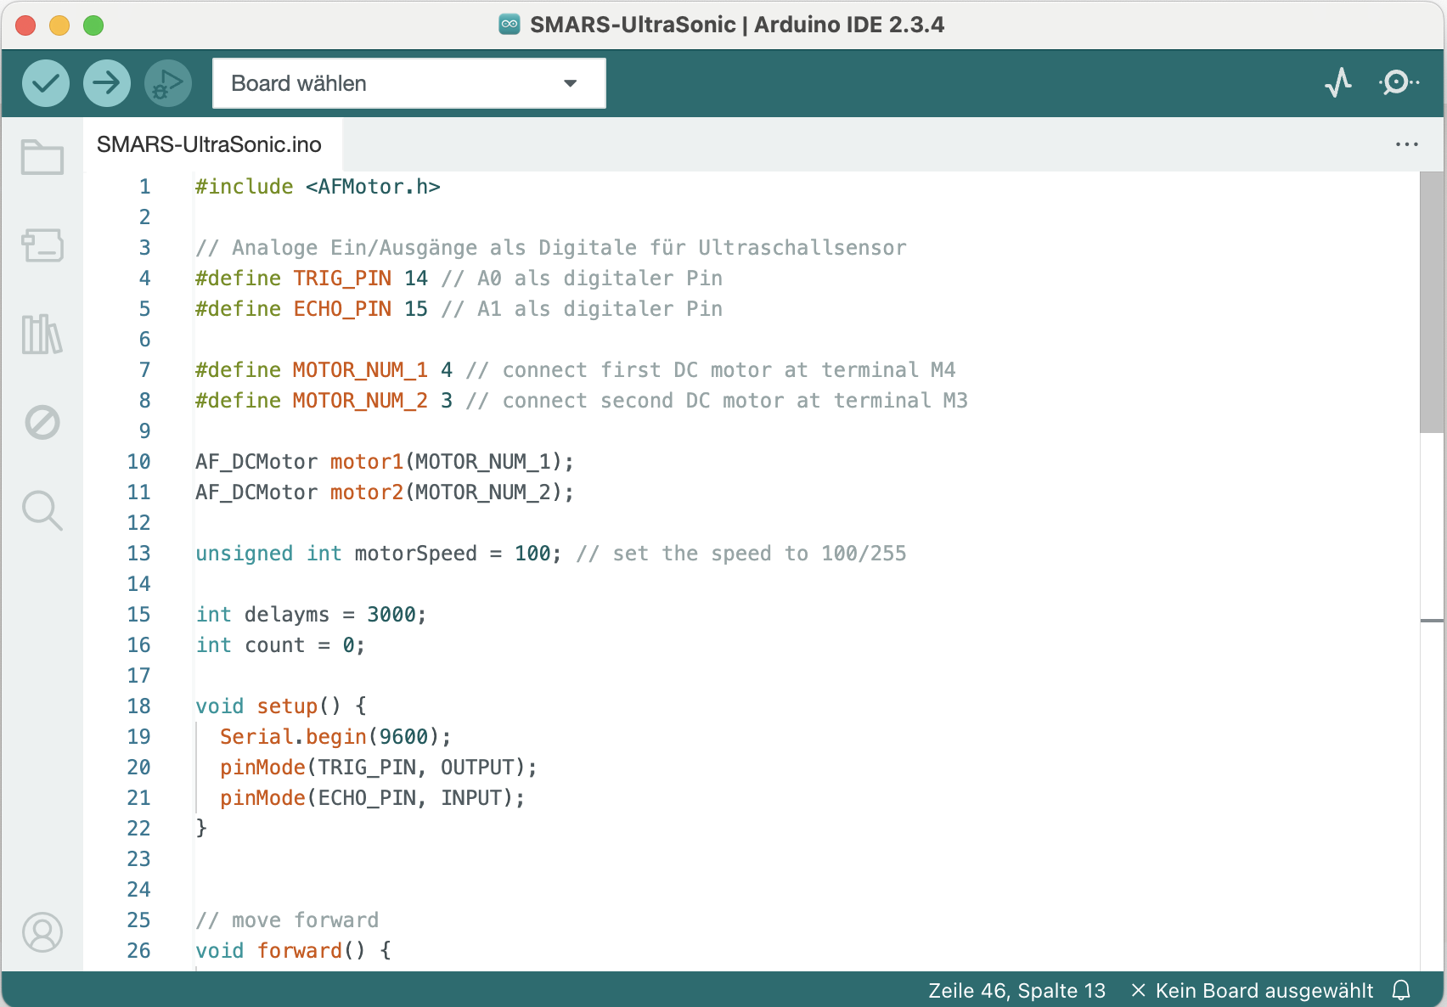Open the Debug sidebar panel icon
1447x1007 pixels.
[42, 422]
